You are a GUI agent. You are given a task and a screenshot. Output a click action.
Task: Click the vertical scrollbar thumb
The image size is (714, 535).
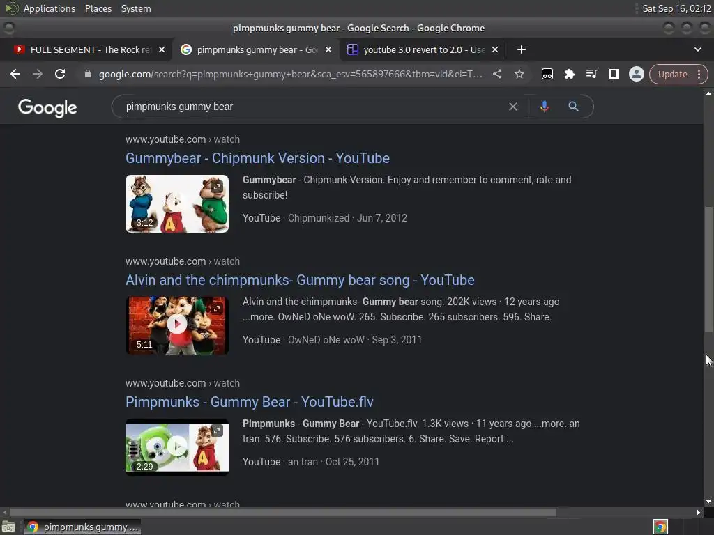(x=708, y=270)
